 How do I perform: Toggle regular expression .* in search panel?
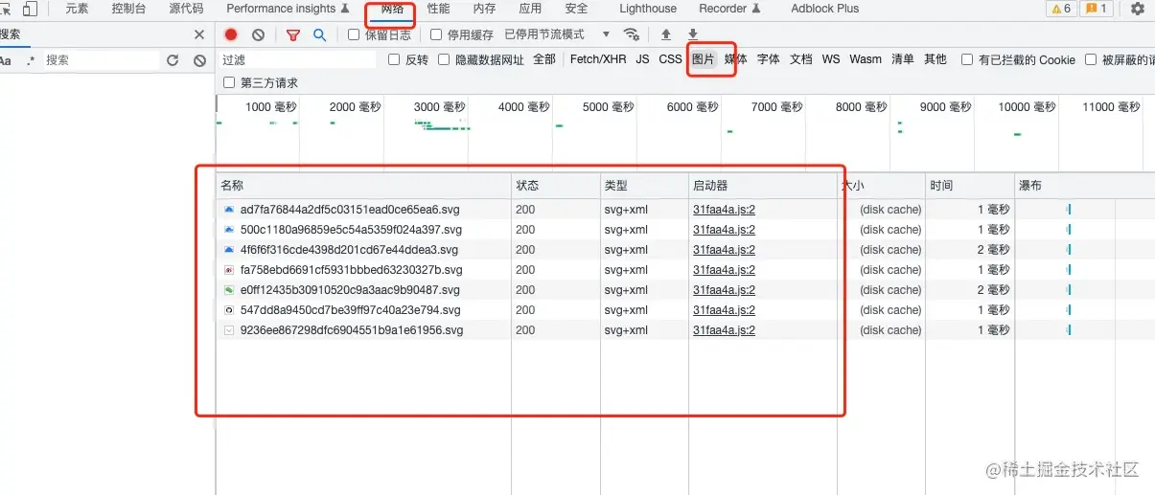[31, 59]
